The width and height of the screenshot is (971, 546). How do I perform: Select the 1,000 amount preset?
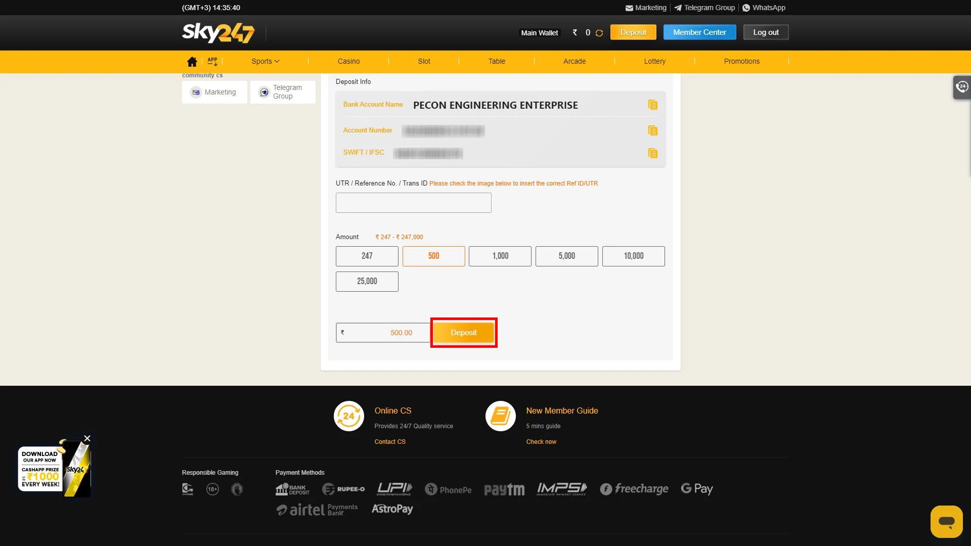point(500,256)
